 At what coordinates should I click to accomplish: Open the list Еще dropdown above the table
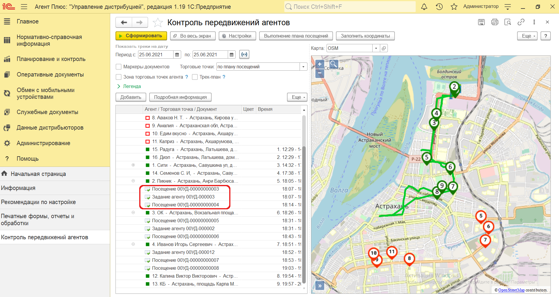tap(297, 97)
